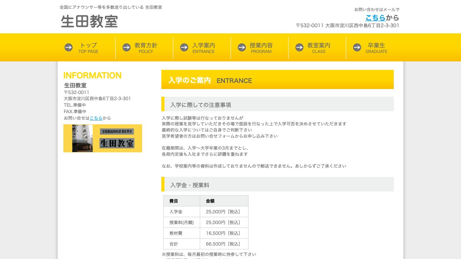Image resolution: width=461 pixels, height=259 pixels.
Task: Click the sidebar こちら inquiry link
Action: 96,118
